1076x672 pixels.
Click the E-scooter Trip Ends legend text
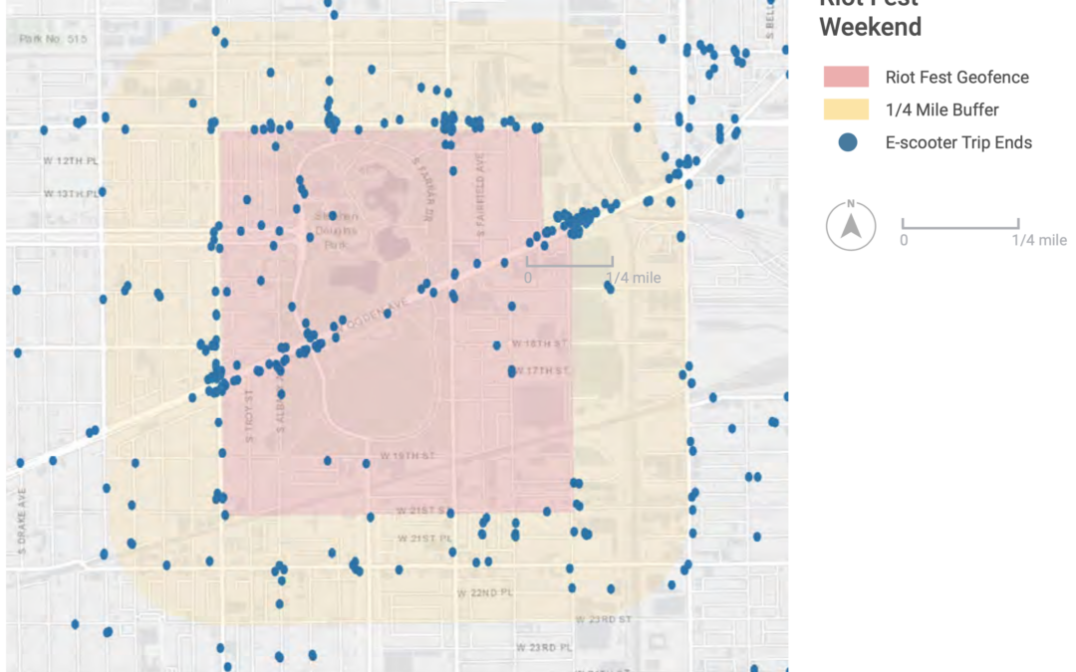click(958, 142)
